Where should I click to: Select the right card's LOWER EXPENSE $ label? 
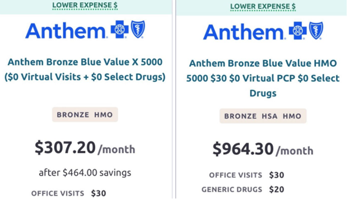(x=263, y=6)
